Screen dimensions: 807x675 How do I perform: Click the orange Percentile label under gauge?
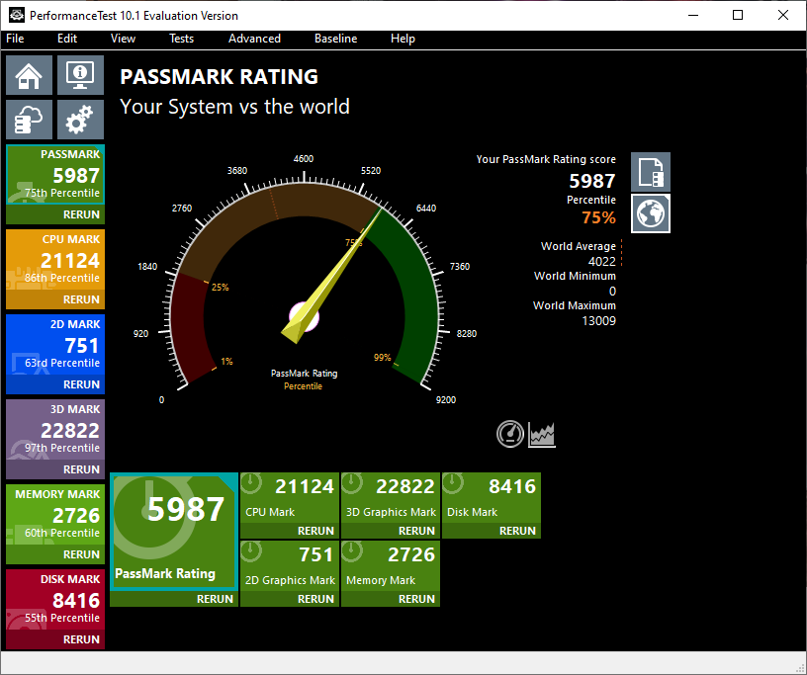(304, 386)
